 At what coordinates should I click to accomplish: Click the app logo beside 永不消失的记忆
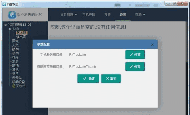12,15
